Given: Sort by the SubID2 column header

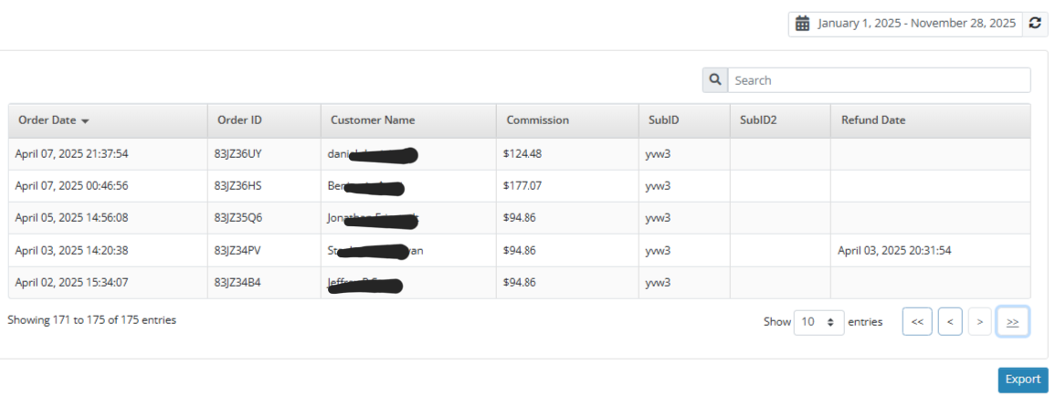Looking at the screenshot, I should click(758, 120).
